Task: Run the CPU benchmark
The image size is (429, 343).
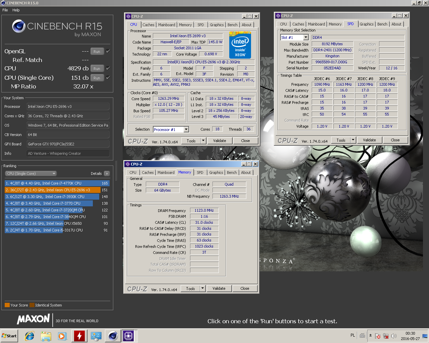Action: tap(97, 68)
